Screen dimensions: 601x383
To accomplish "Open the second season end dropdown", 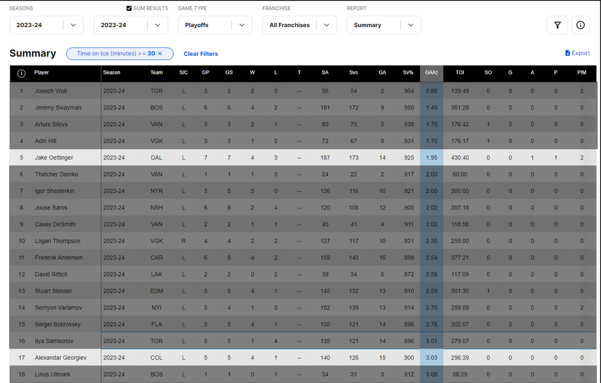I will coord(130,25).
